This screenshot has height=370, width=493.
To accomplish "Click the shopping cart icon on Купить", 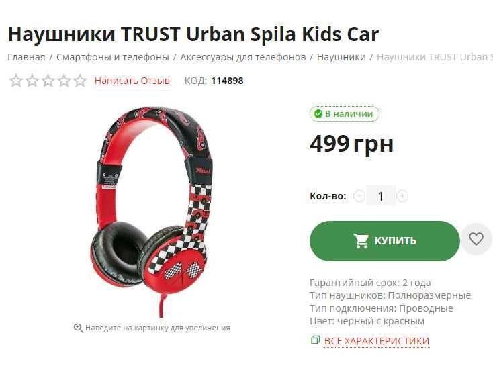I will pos(361,241).
